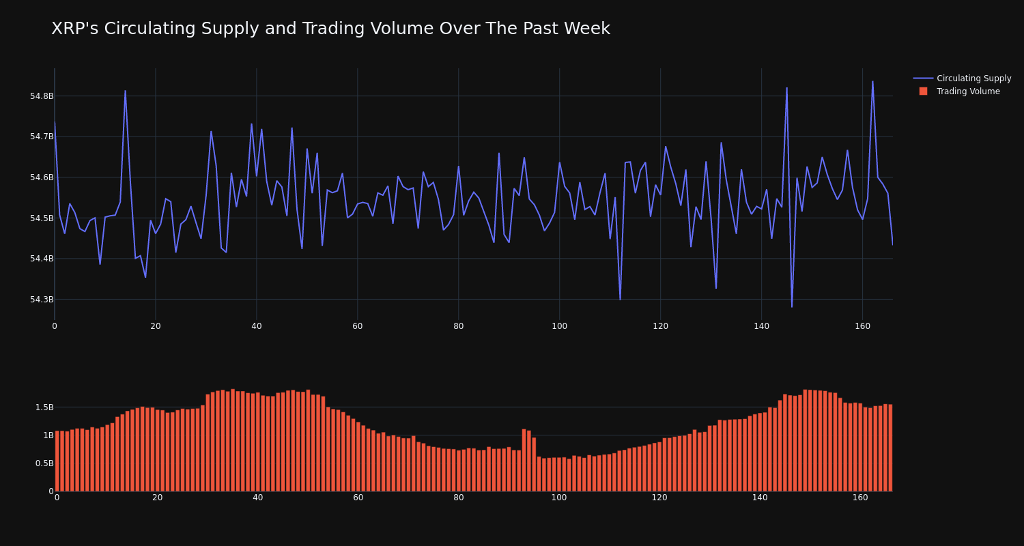Viewport: 1024px width, 546px height.
Task: Click the 80 x-axis tick of volume chart
Action: point(459,498)
